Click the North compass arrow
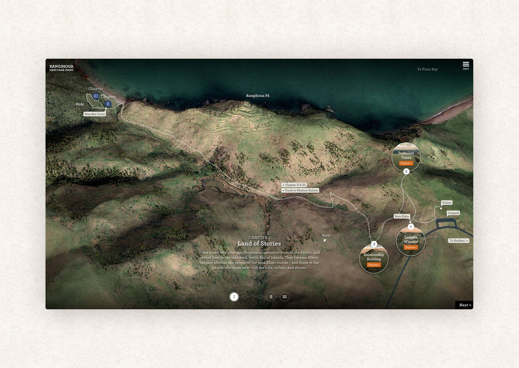The image size is (519, 368). (x=325, y=240)
